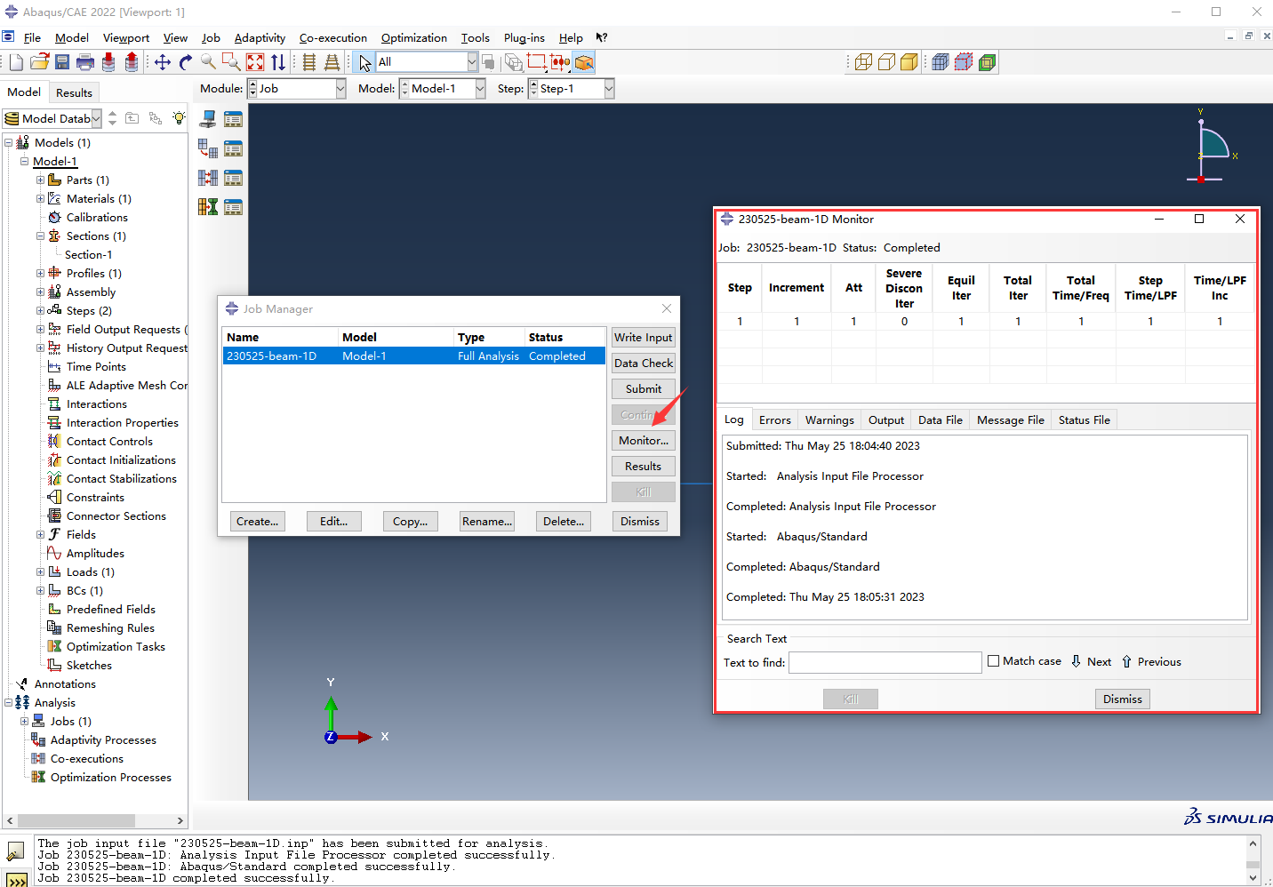Select the shaded render style cube icon
Screen dimensions: 1273x887
(909, 62)
